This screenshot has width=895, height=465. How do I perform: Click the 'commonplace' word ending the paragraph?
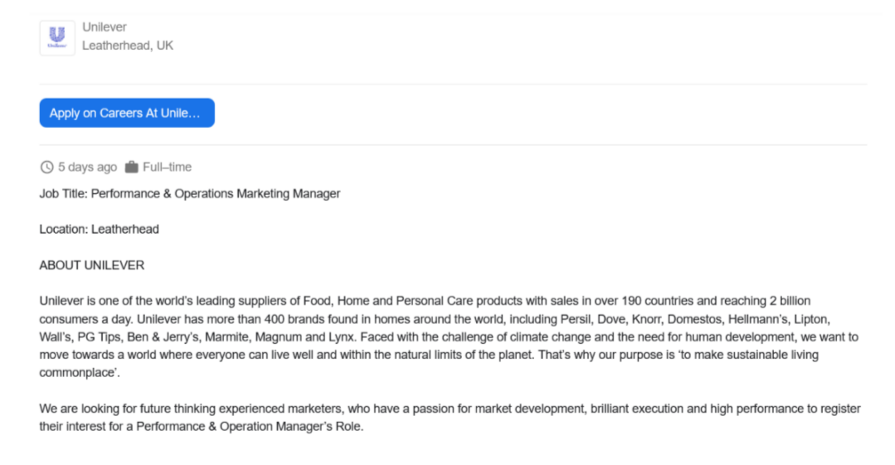78,372
